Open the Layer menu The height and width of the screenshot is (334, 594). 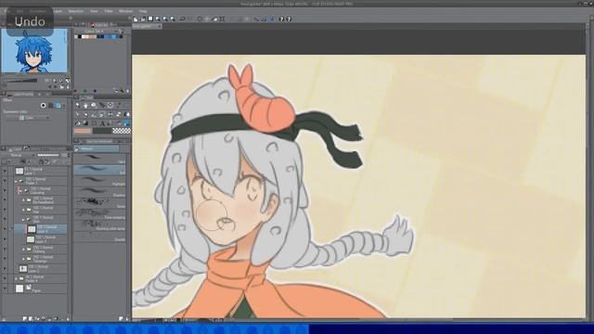[x=58, y=11]
